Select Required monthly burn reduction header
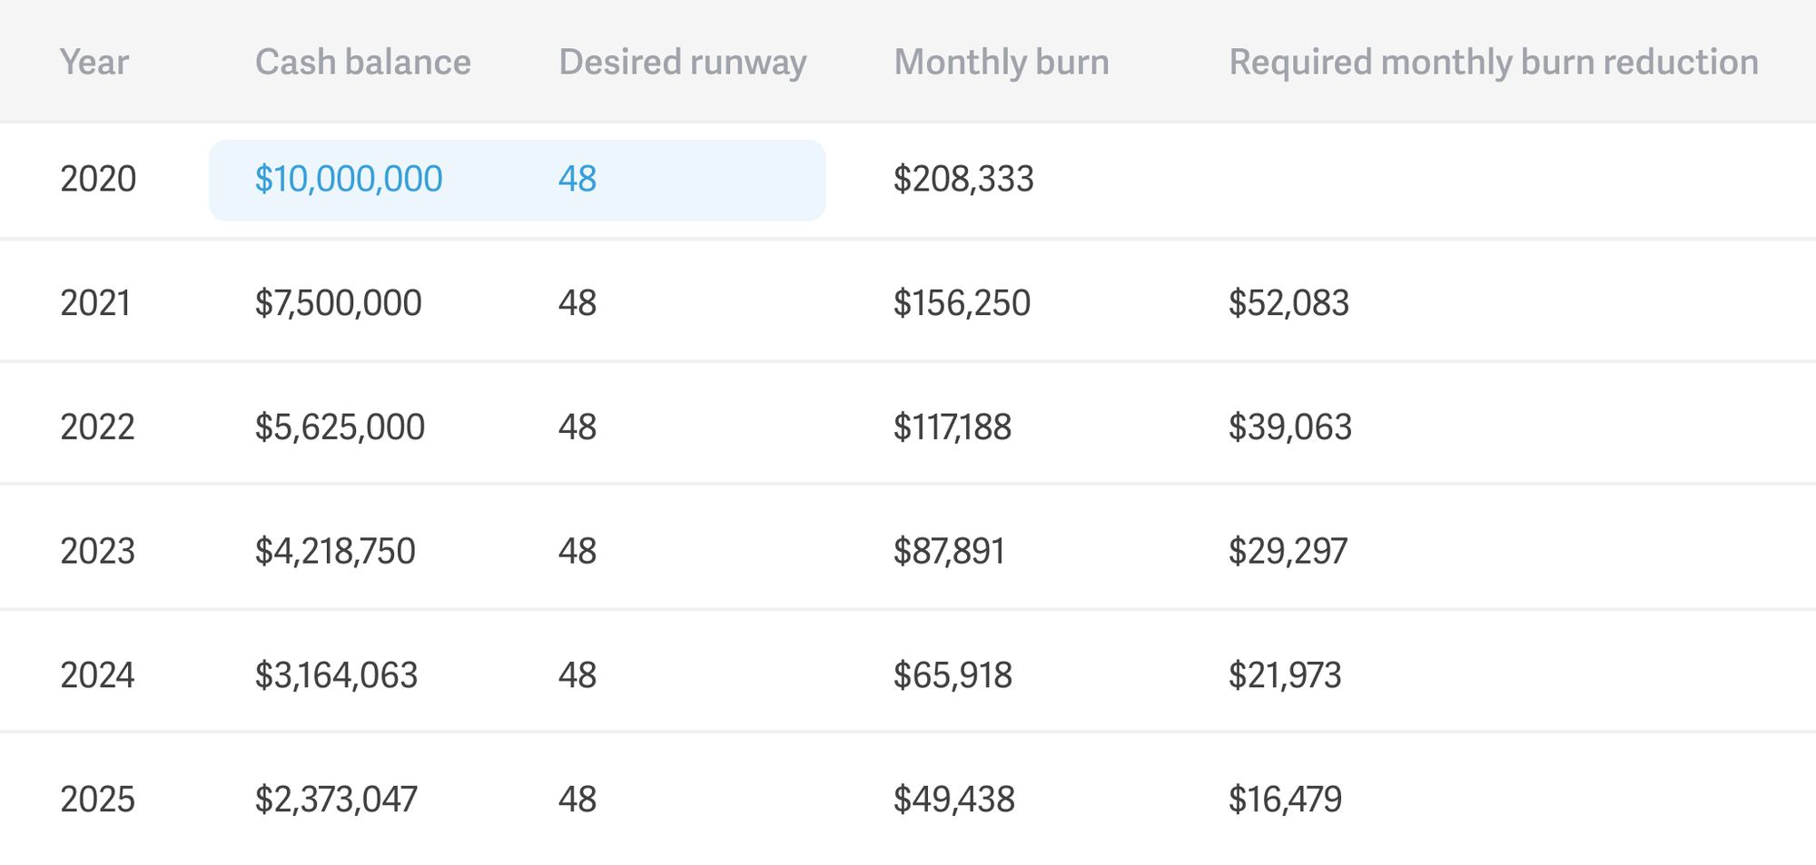This screenshot has width=1816, height=865. coord(1494,62)
